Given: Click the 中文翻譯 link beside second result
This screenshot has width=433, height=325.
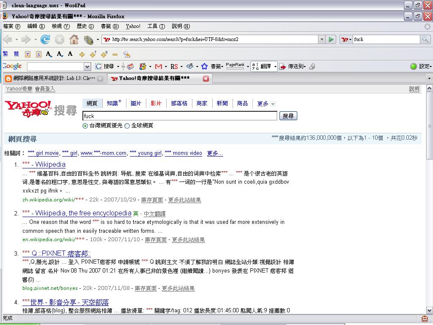Looking at the screenshot, I should click(x=155, y=214).
